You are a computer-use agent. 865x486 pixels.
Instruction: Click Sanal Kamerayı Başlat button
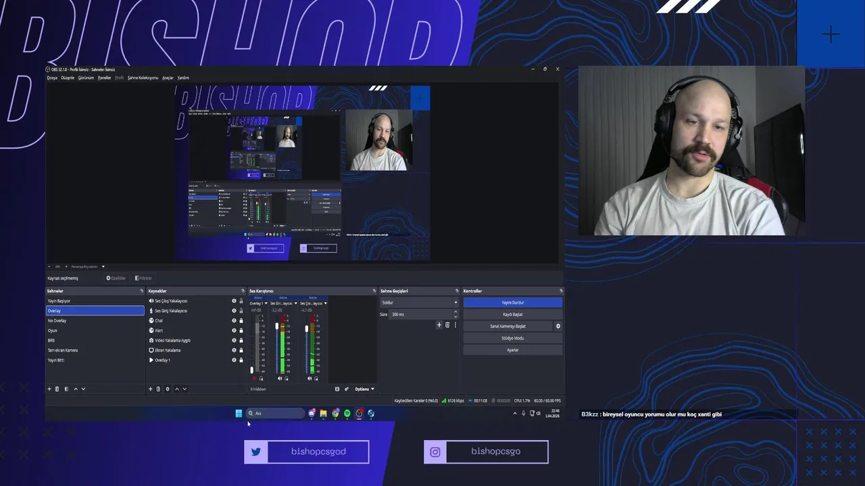(508, 326)
